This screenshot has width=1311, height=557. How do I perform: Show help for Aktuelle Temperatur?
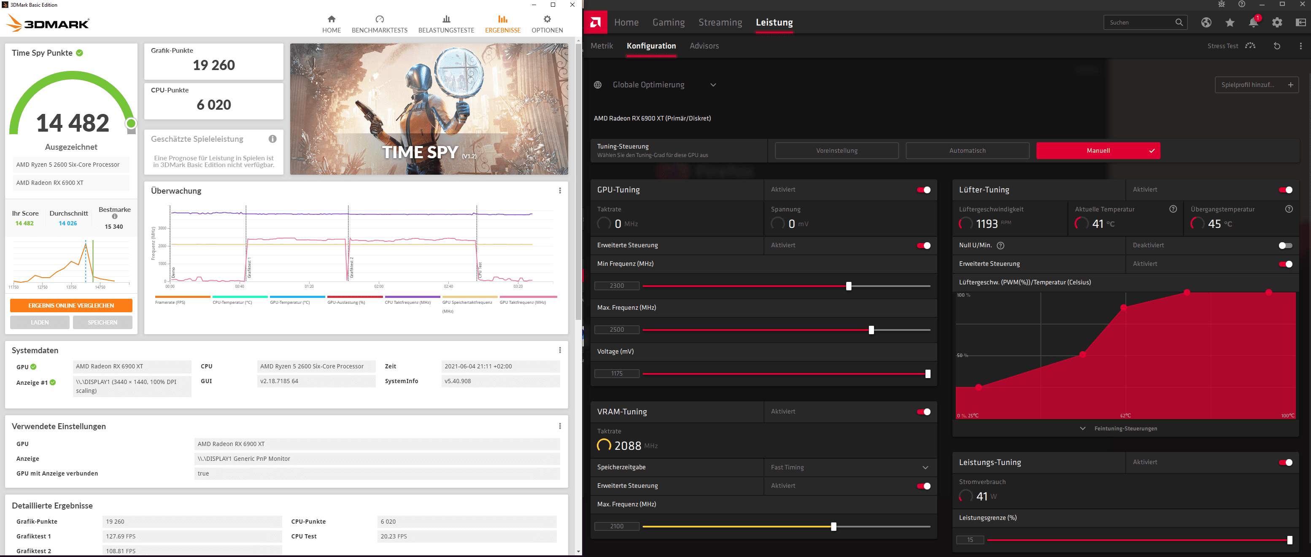coord(1173,209)
